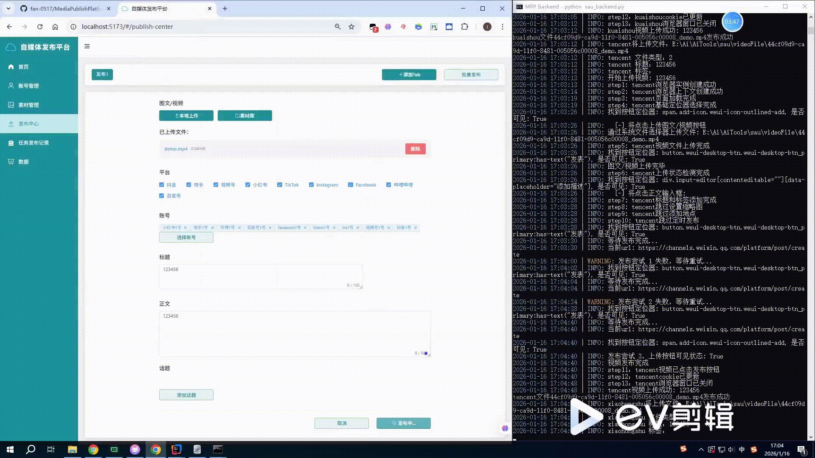Click the 批量发布 batch publish button
Image resolution: width=815 pixels, height=458 pixels.
(x=471, y=75)
